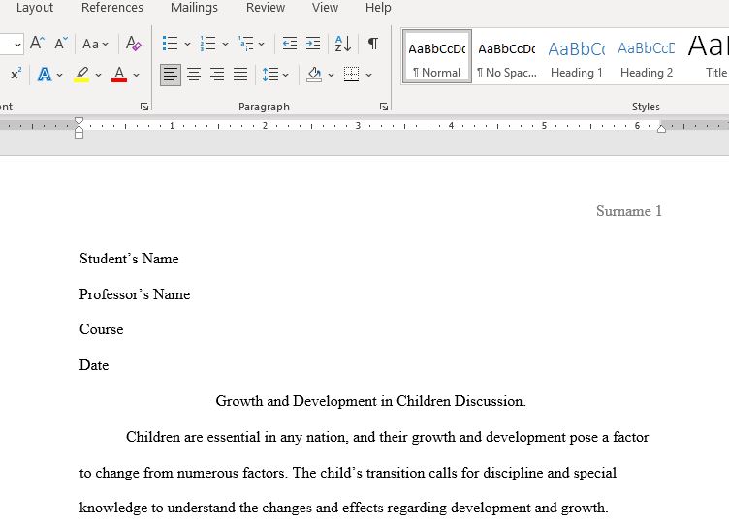Click the centered essay title text
729x524 pixels.
(371, 401)
